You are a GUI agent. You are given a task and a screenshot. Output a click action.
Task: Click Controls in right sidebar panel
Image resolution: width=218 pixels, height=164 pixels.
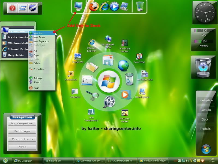click(206, 110)
